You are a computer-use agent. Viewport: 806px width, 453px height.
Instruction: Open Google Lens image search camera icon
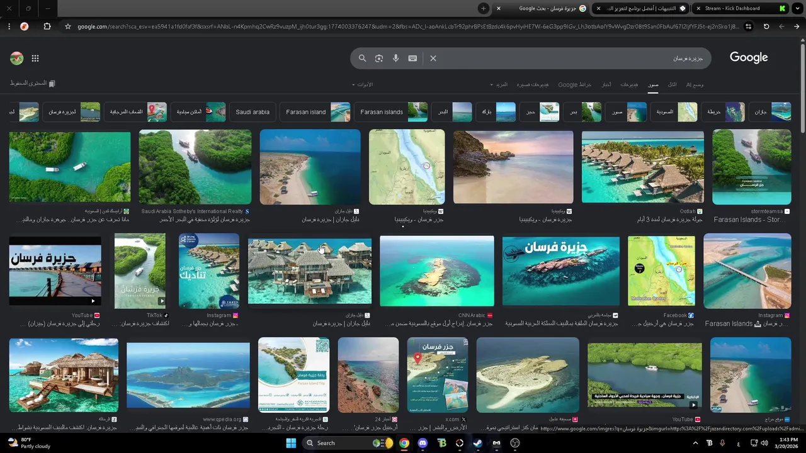tap(379, 58)
